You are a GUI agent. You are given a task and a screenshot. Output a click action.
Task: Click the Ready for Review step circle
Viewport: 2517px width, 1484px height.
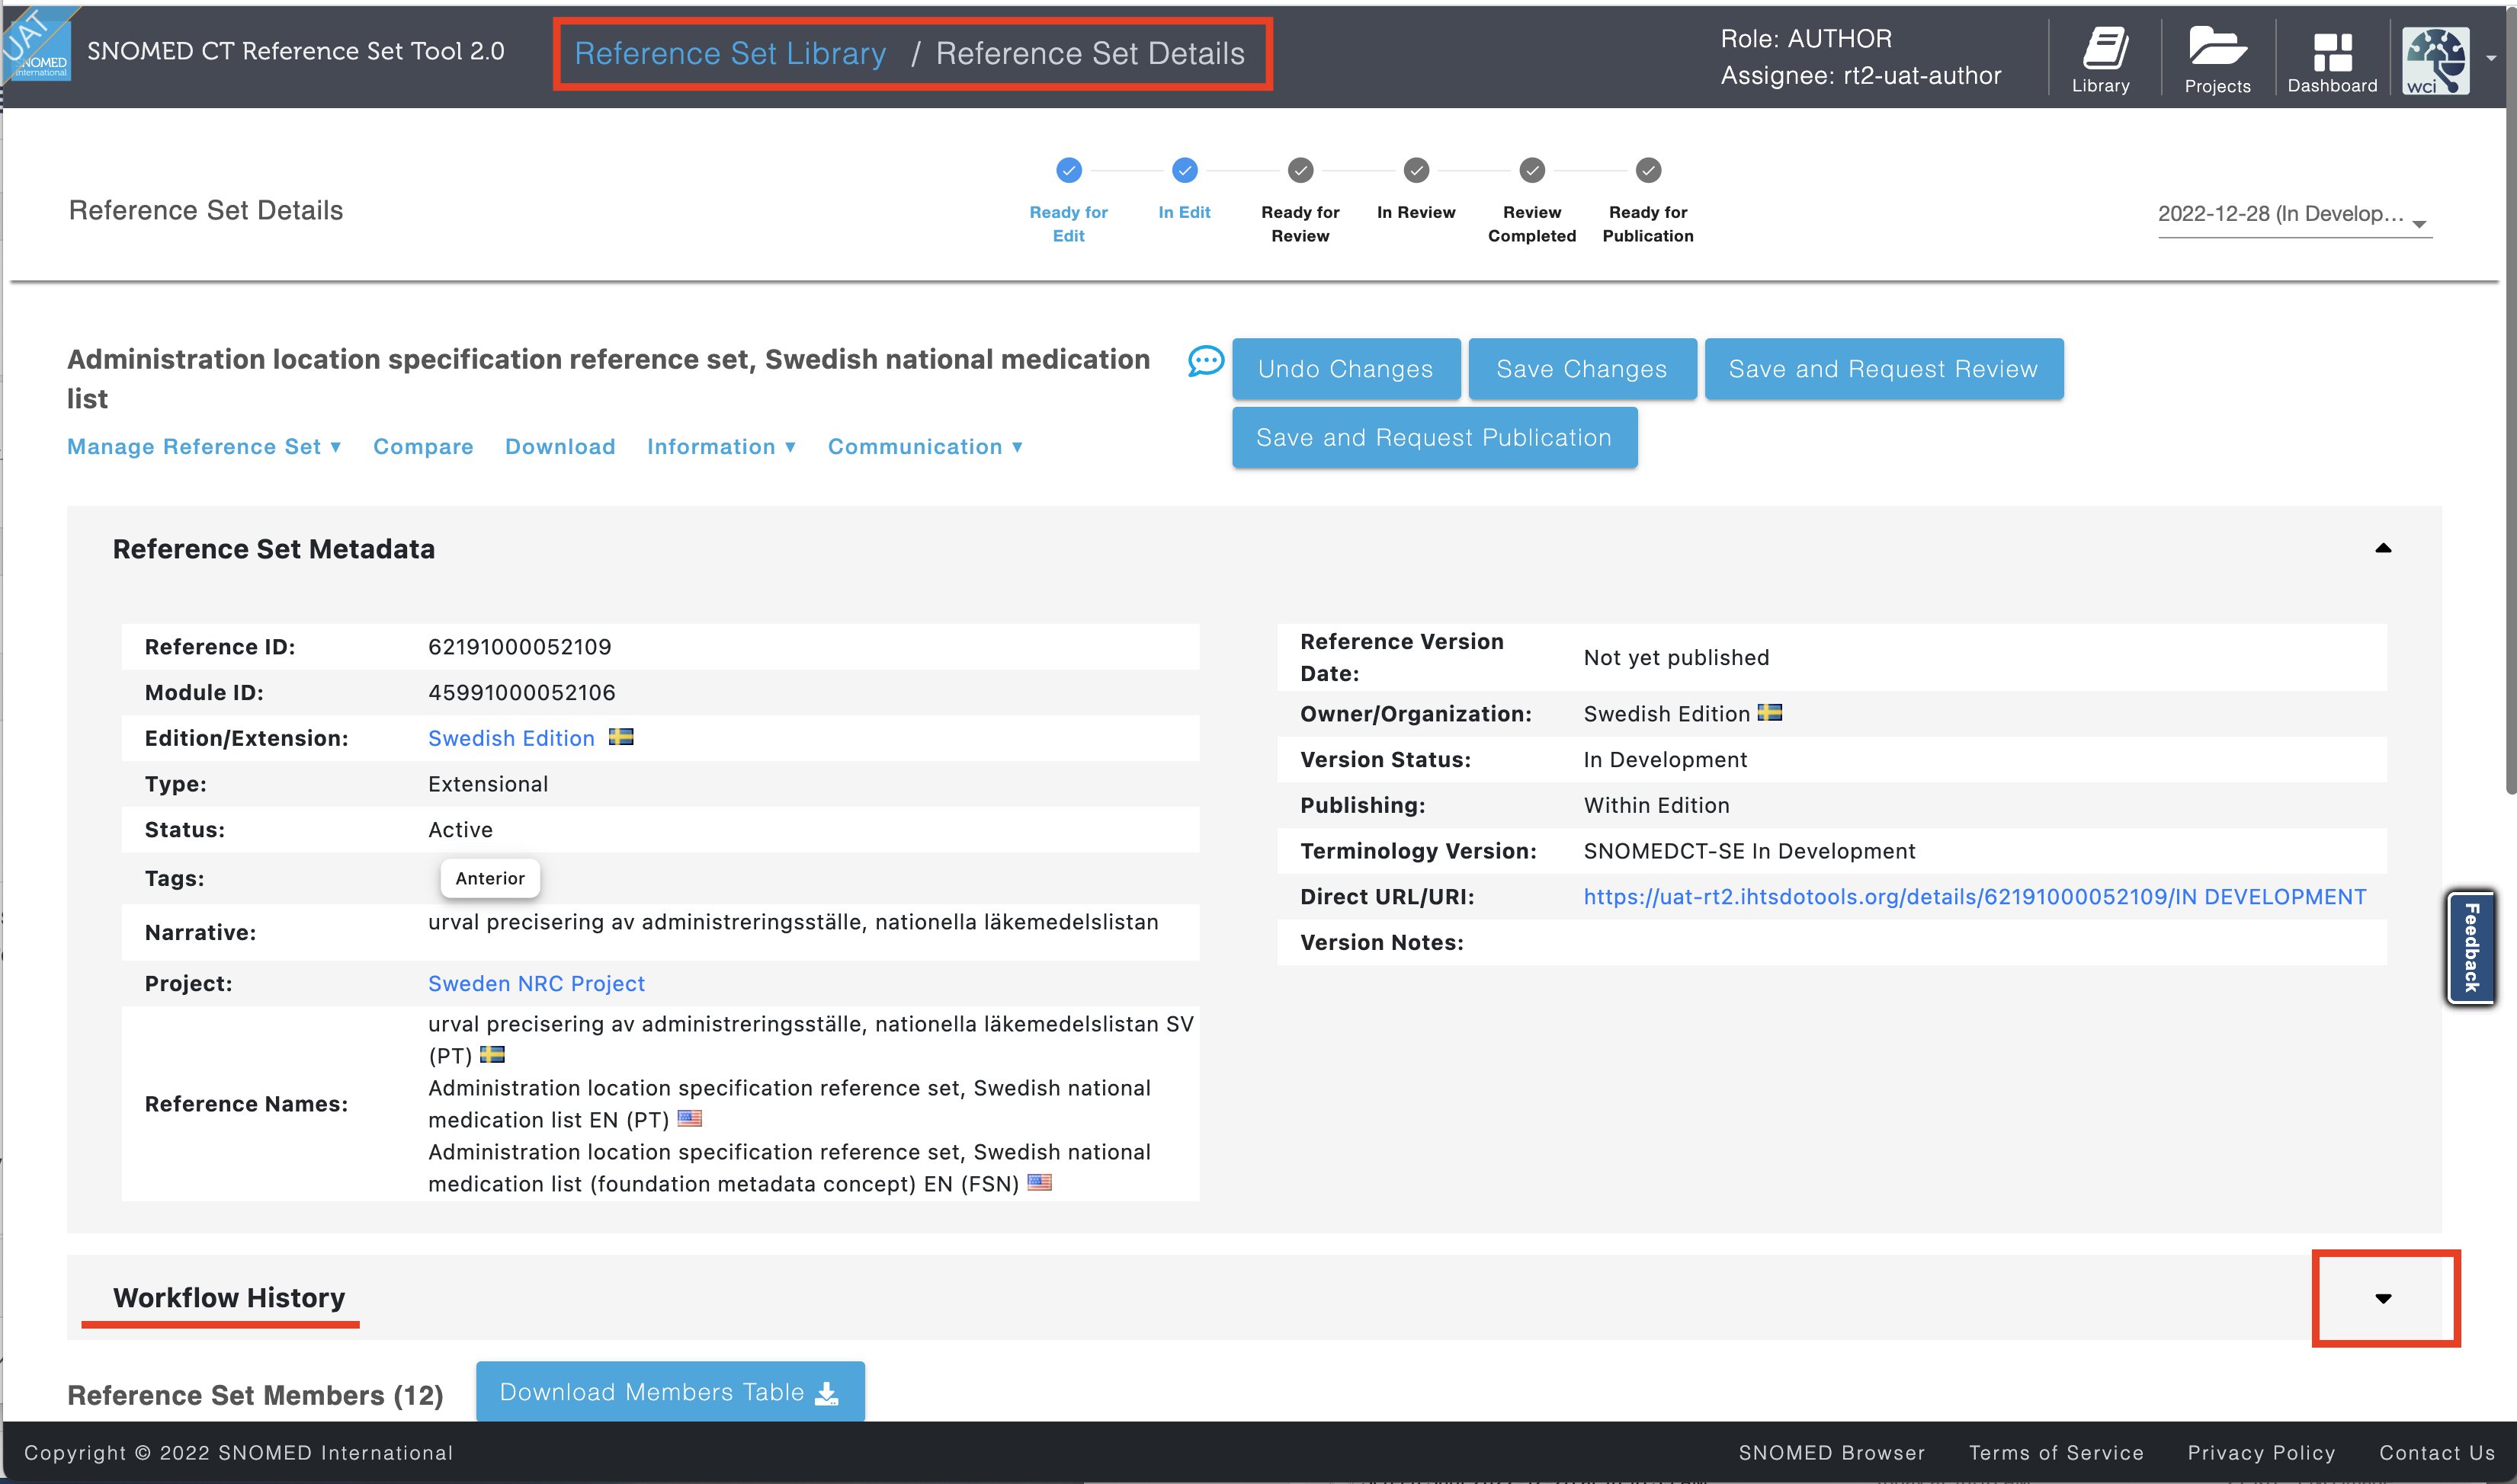(x=1300, y=170)
